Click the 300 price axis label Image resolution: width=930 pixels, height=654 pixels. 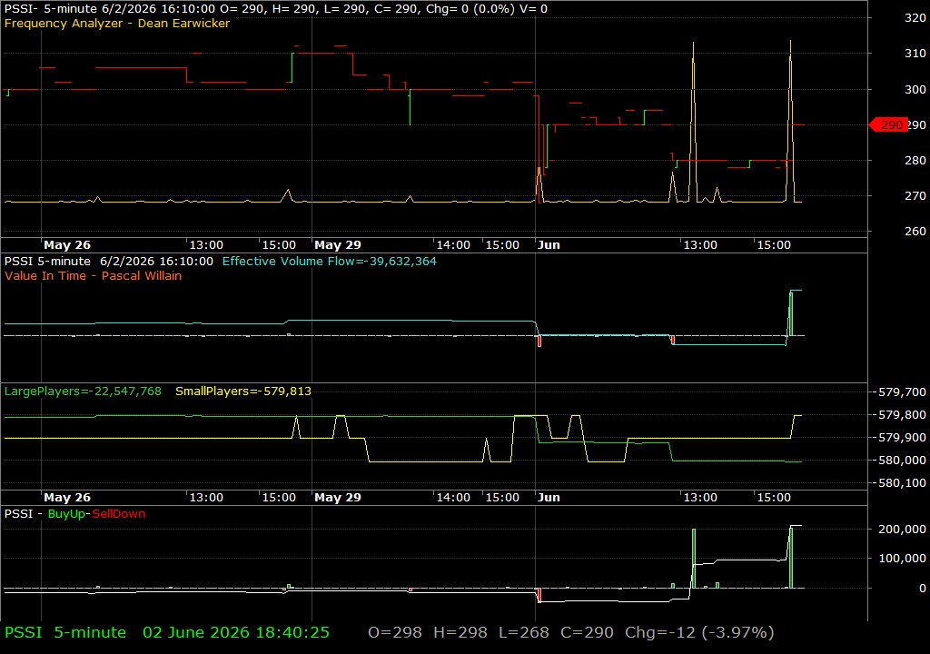pyautogui.click(x=915, y=89)
